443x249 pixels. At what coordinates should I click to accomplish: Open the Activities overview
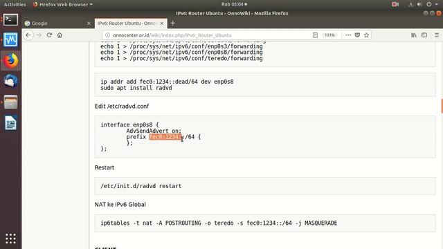(15, 4)
